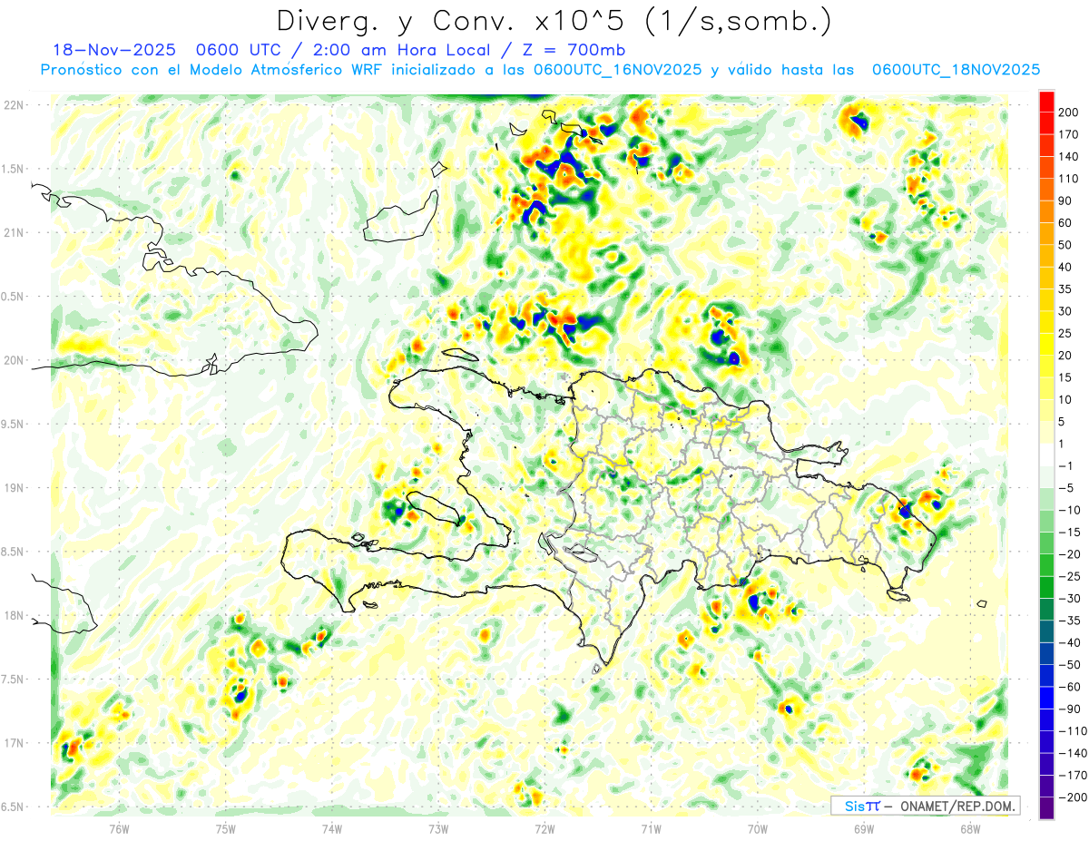Click the '17N' latitude axis label

point(14,743)
